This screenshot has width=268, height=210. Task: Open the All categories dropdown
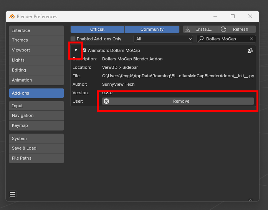coord(163,39)
